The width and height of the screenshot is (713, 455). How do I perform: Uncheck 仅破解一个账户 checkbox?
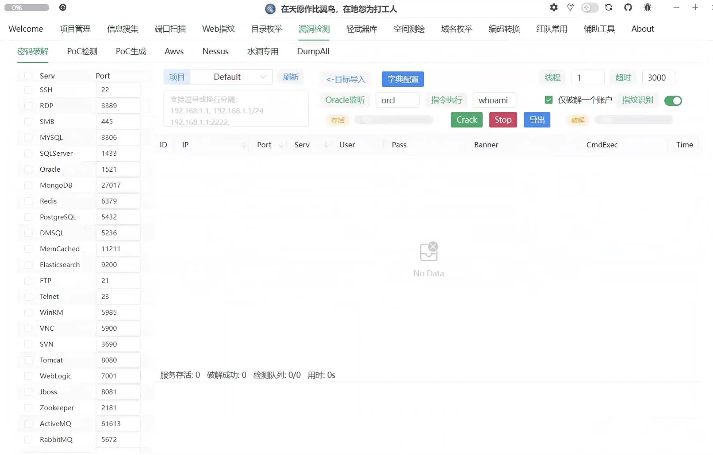(548, 100)
